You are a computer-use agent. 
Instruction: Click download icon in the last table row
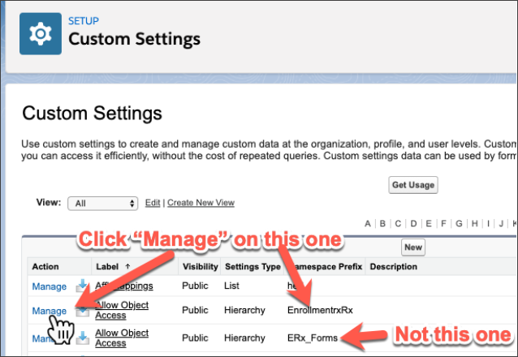click(x=81, y=338)
